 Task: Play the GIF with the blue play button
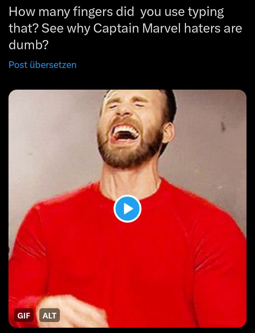(x=127, y=209)
